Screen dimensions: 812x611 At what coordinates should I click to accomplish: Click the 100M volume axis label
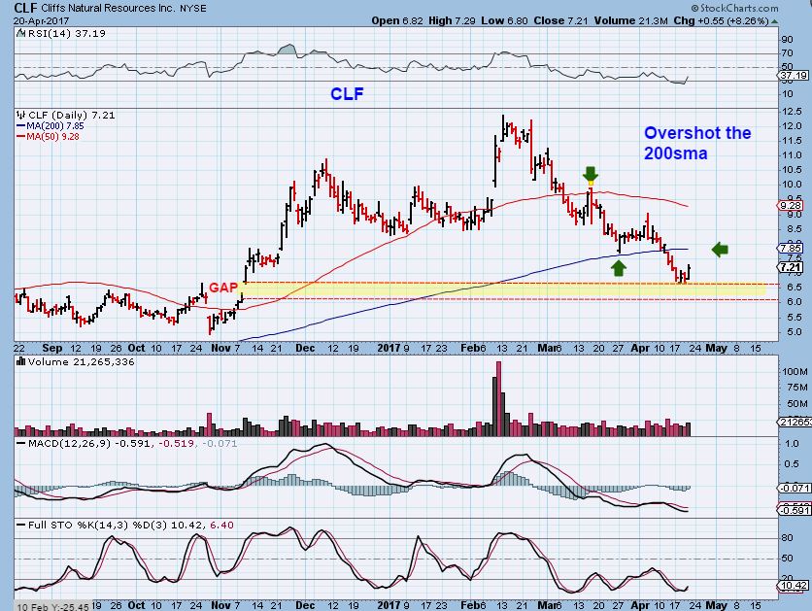795,372
